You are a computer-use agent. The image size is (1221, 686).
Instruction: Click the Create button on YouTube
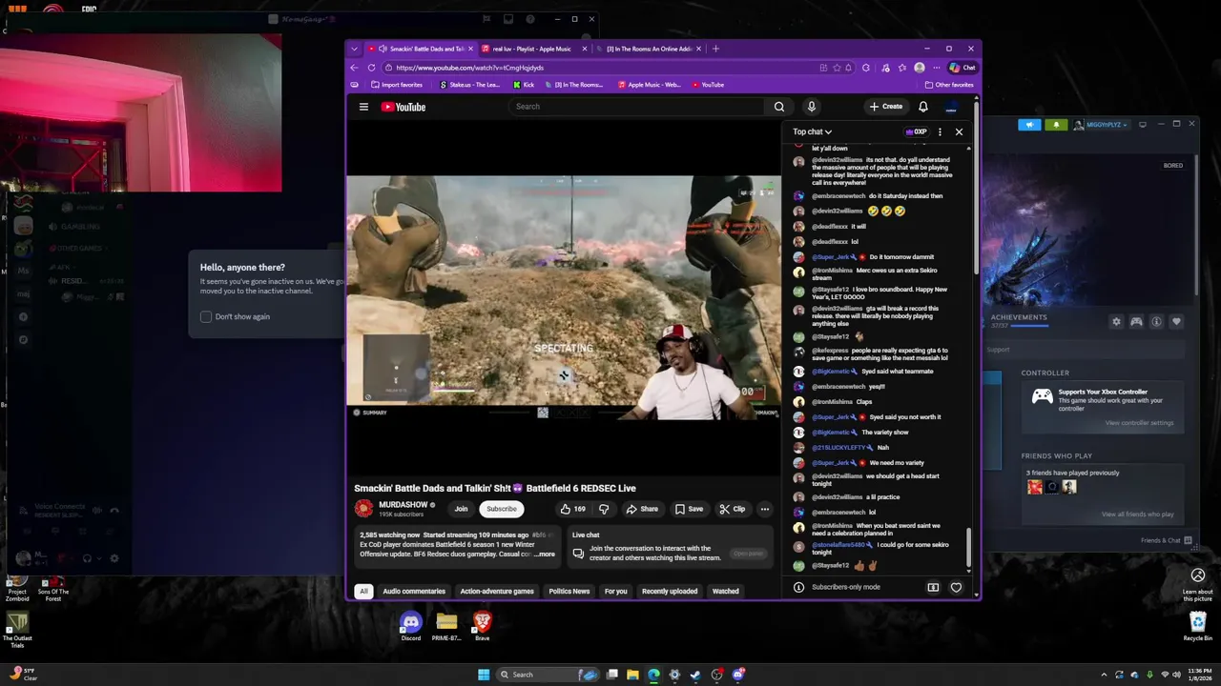(886, 107)
